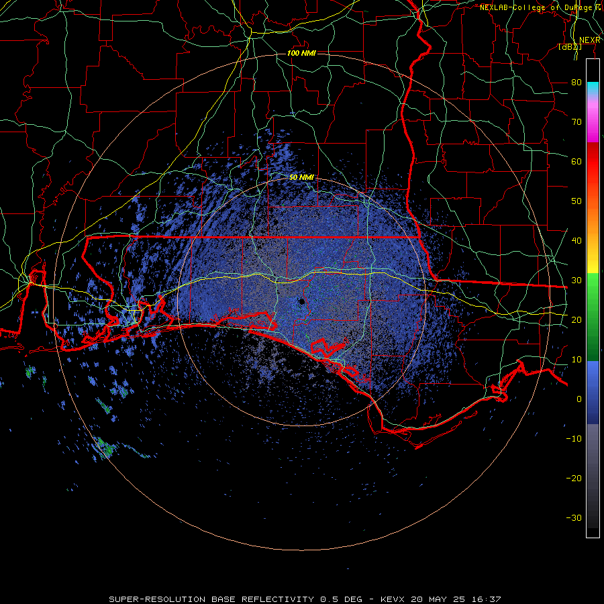Click the 20 value on the dBZ scale
The image size is (604, 604).
(x=576, y=319)
